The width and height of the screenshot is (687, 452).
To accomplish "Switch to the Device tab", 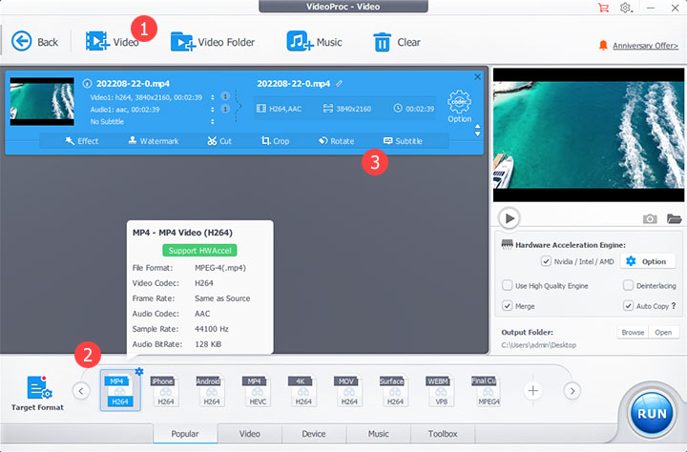I will click(x=314, y=434).
